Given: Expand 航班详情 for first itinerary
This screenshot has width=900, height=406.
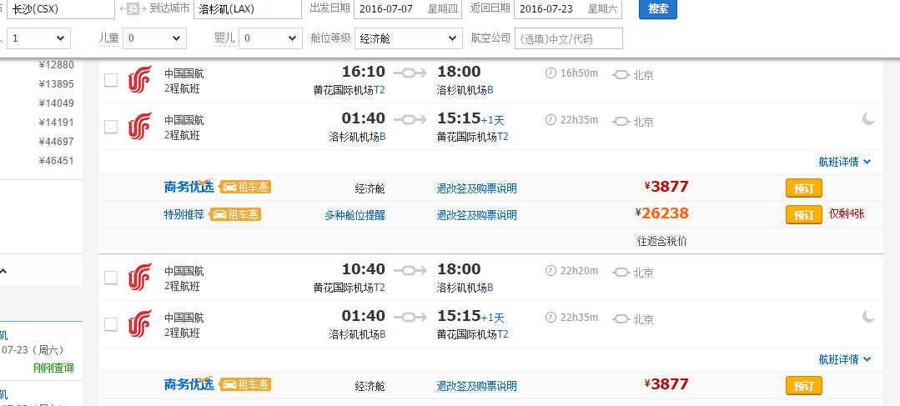Looking at the screenshot, I should [844, 163].
